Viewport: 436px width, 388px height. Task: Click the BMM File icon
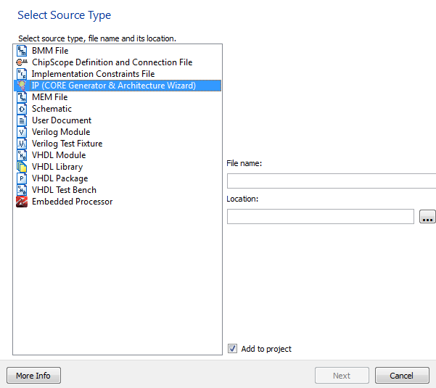tap(22, 51)
